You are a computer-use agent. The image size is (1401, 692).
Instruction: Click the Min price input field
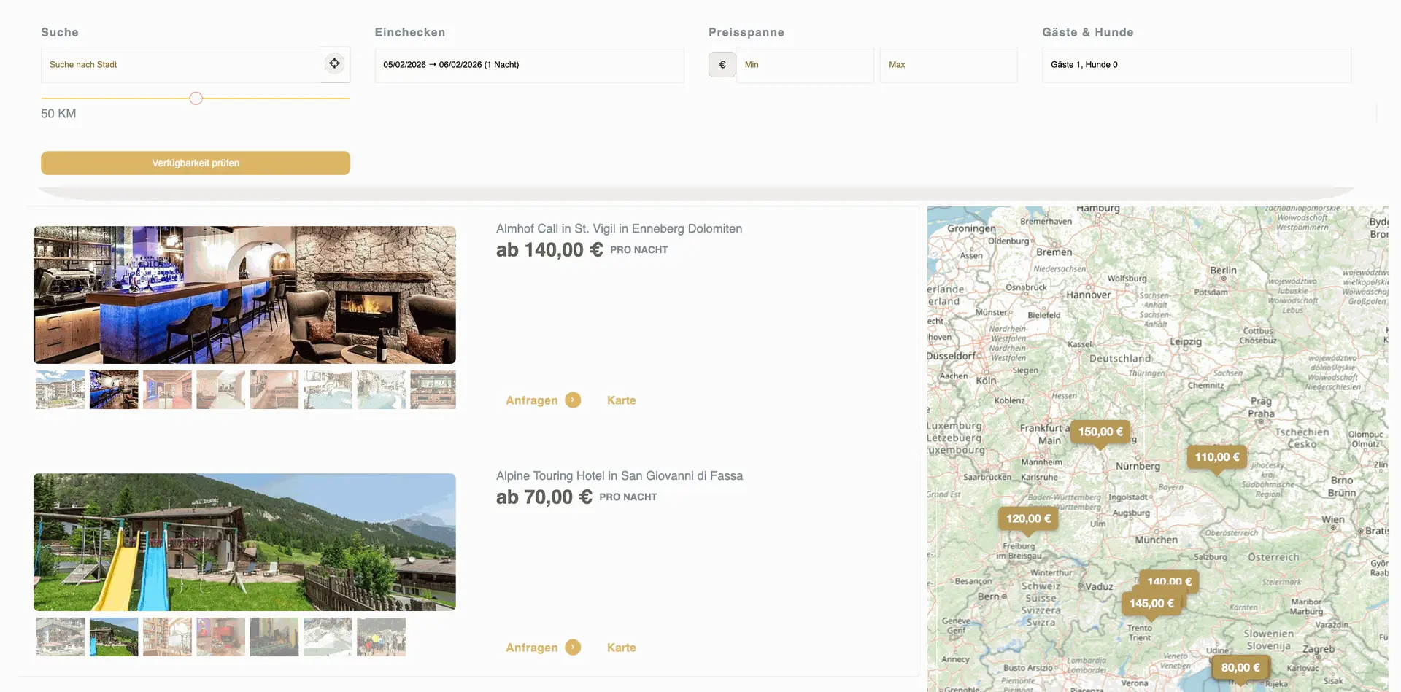(804, 65)
